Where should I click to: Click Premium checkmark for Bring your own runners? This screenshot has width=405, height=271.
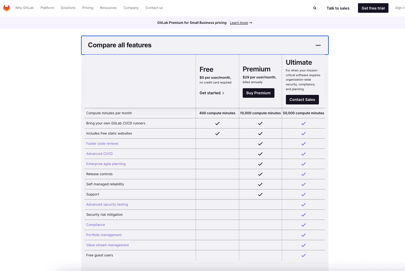260,123
